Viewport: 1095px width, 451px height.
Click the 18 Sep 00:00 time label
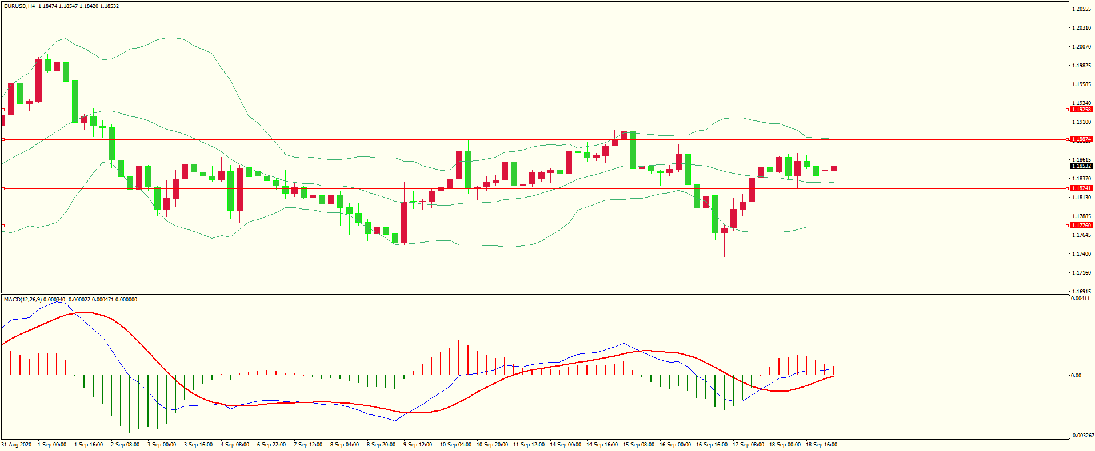tap(785, 445)
